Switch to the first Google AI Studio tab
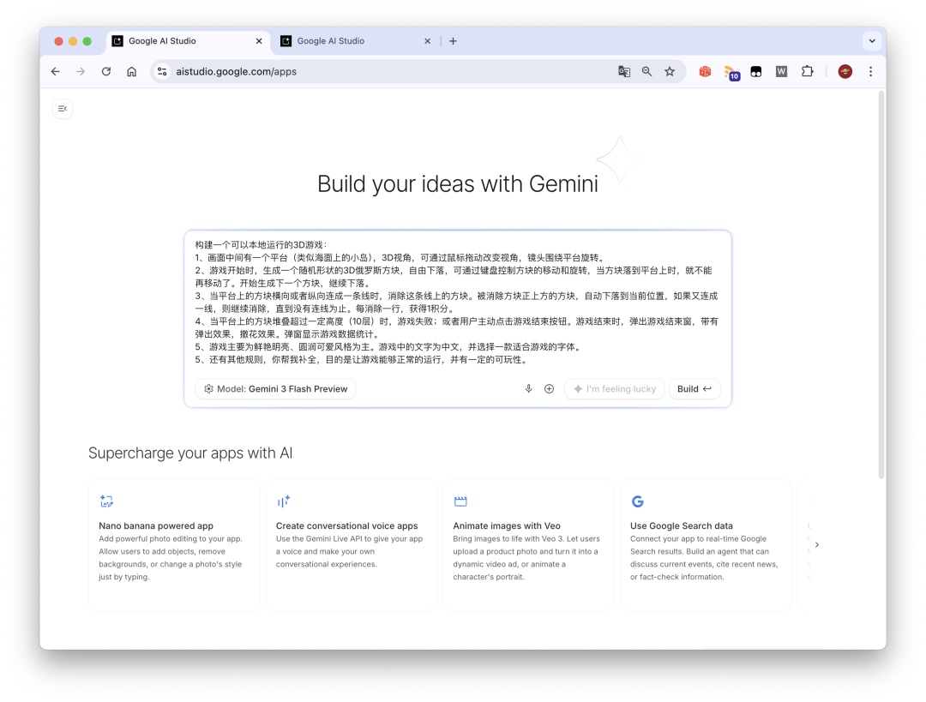The image size is (926, 702). pyautogui.click(x=188, y=41)
